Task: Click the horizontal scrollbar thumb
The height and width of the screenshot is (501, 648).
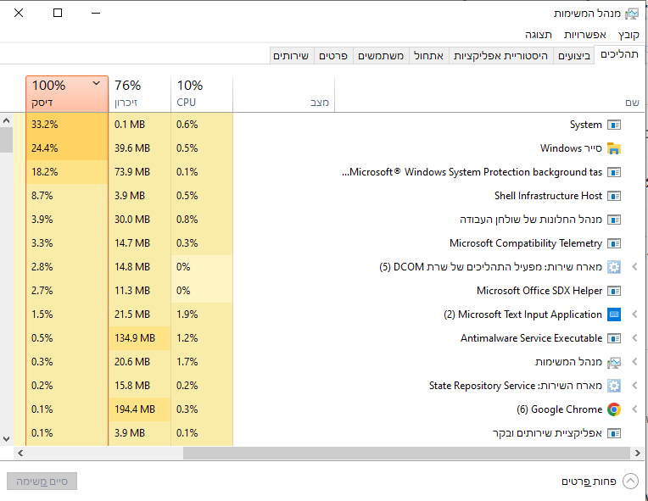Action: (x=407, y=453)
